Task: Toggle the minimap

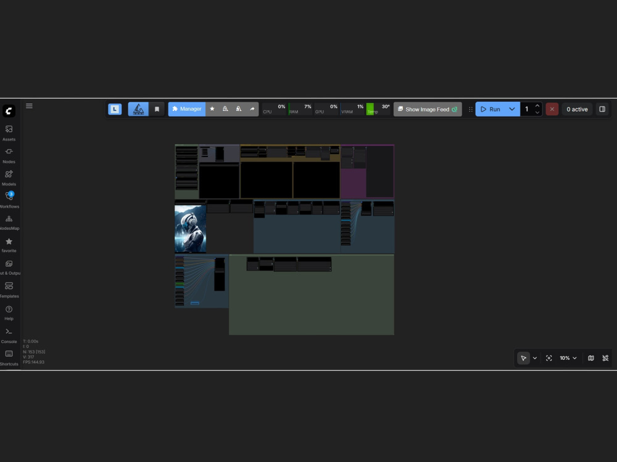Action: 591,358
